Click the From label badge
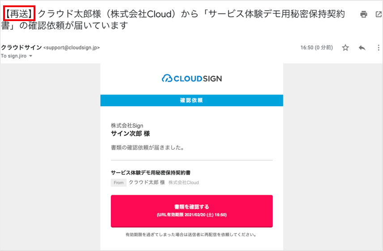The width and height of the screenshot is (383, 251). pos(119,183)
